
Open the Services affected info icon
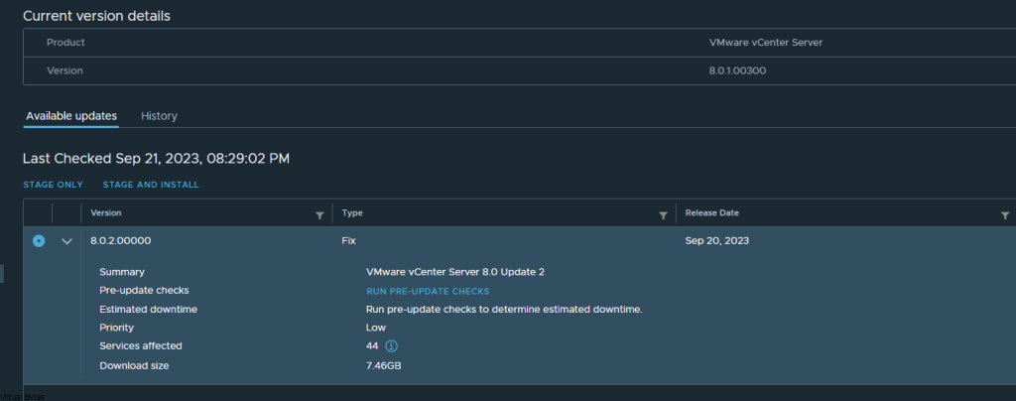[391, 346]
